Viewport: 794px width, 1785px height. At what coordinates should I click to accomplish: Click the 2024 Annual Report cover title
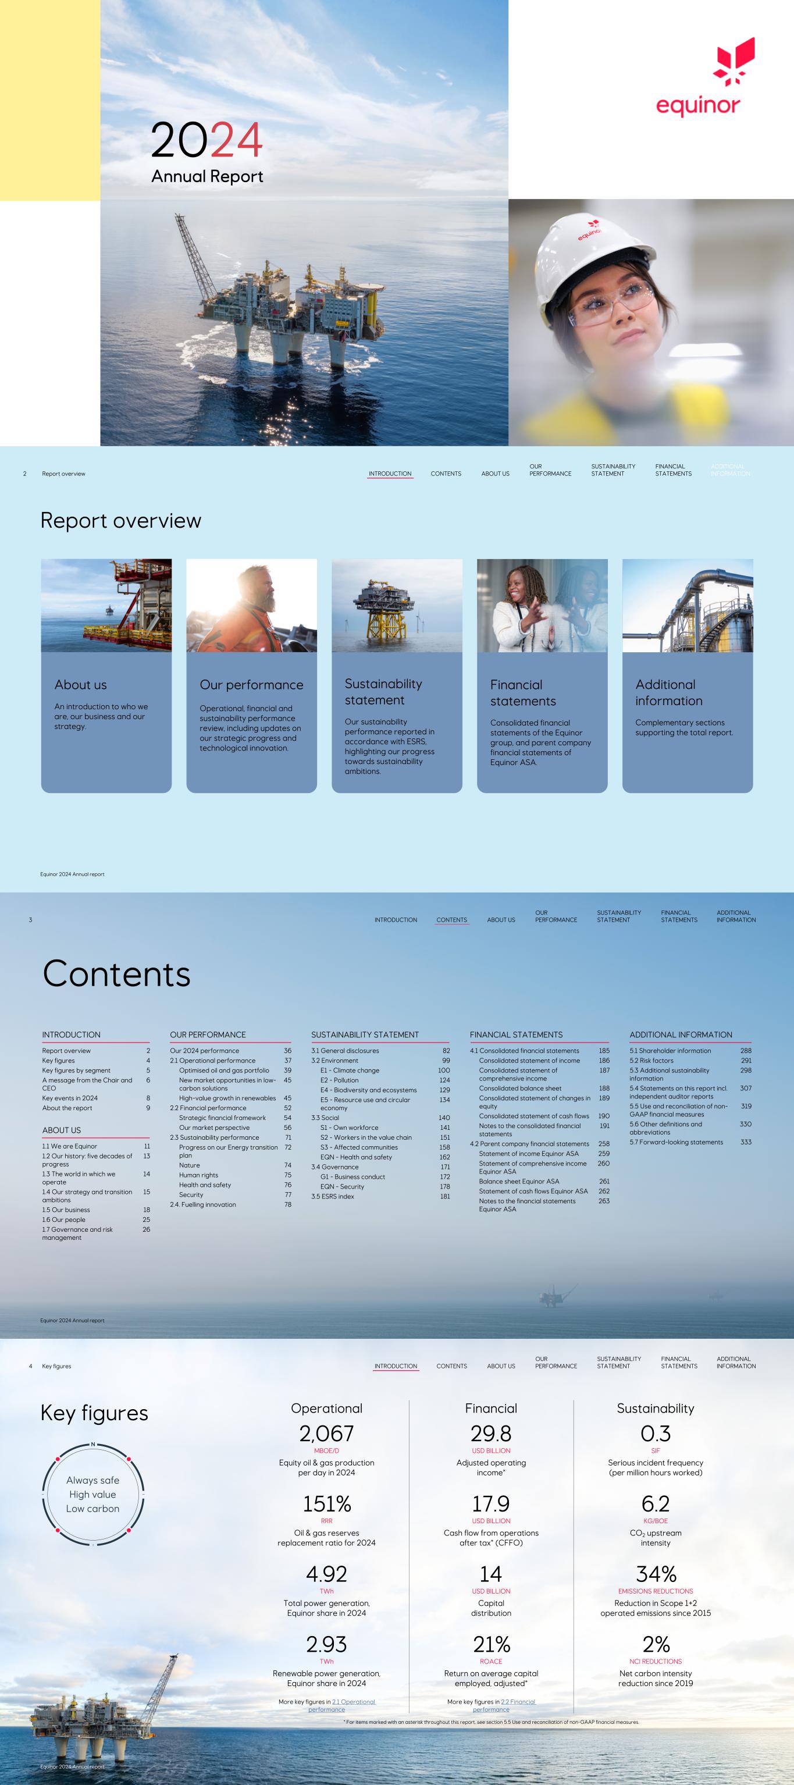click(207, 152)
